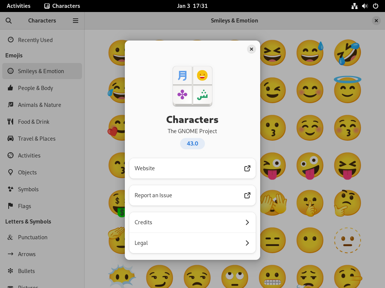Choose the Food & Drink category
The height and width of the screenshot is (288, 385).
point(42,122)
